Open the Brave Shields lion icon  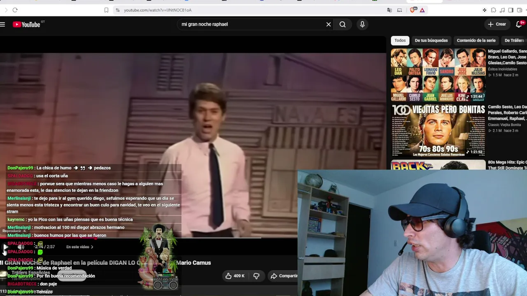tap(413, 10)
